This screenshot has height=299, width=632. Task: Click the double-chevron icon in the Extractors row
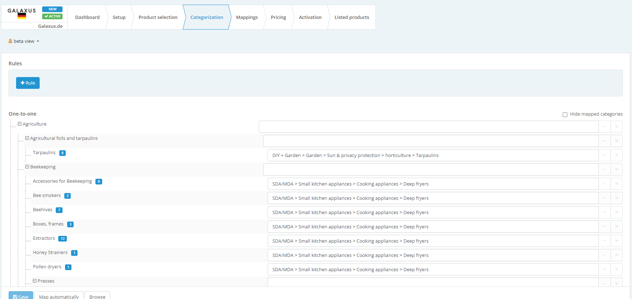(616, 241)
